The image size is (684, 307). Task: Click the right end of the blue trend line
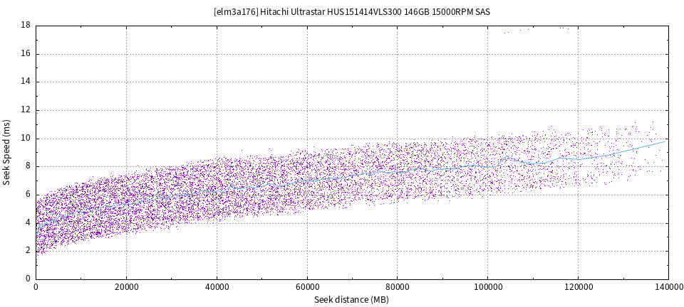[x=663, y=141]
